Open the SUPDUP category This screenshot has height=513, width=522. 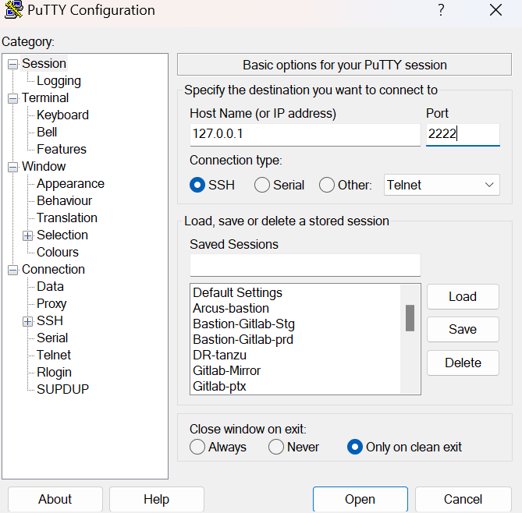coord(62,389)
